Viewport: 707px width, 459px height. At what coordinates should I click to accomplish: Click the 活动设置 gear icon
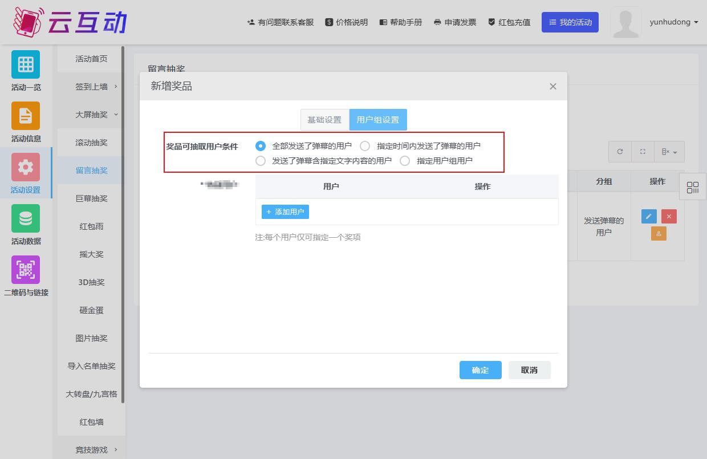[x=26, y=167]
